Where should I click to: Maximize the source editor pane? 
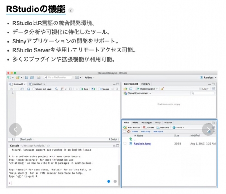click(x=118, y=84)
